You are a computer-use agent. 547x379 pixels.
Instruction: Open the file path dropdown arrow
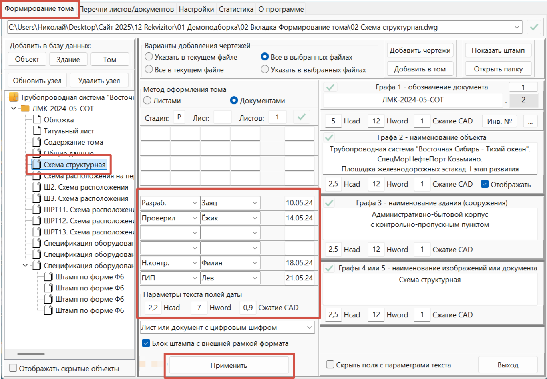[x=516, y=27]
